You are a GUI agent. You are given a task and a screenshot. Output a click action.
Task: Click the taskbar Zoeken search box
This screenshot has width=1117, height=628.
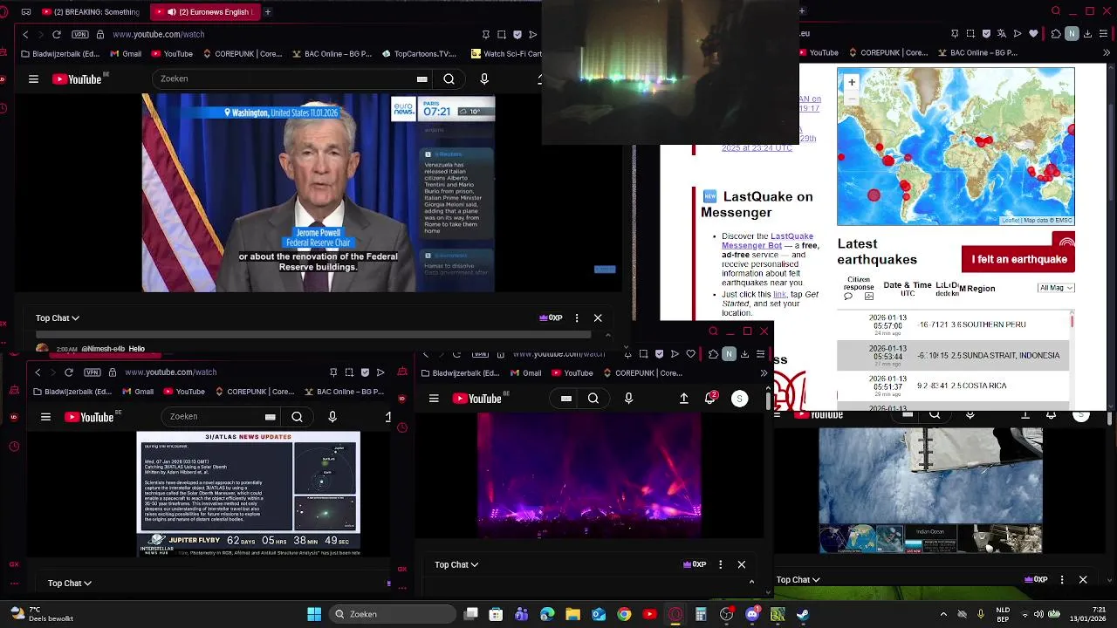point(394,614)
